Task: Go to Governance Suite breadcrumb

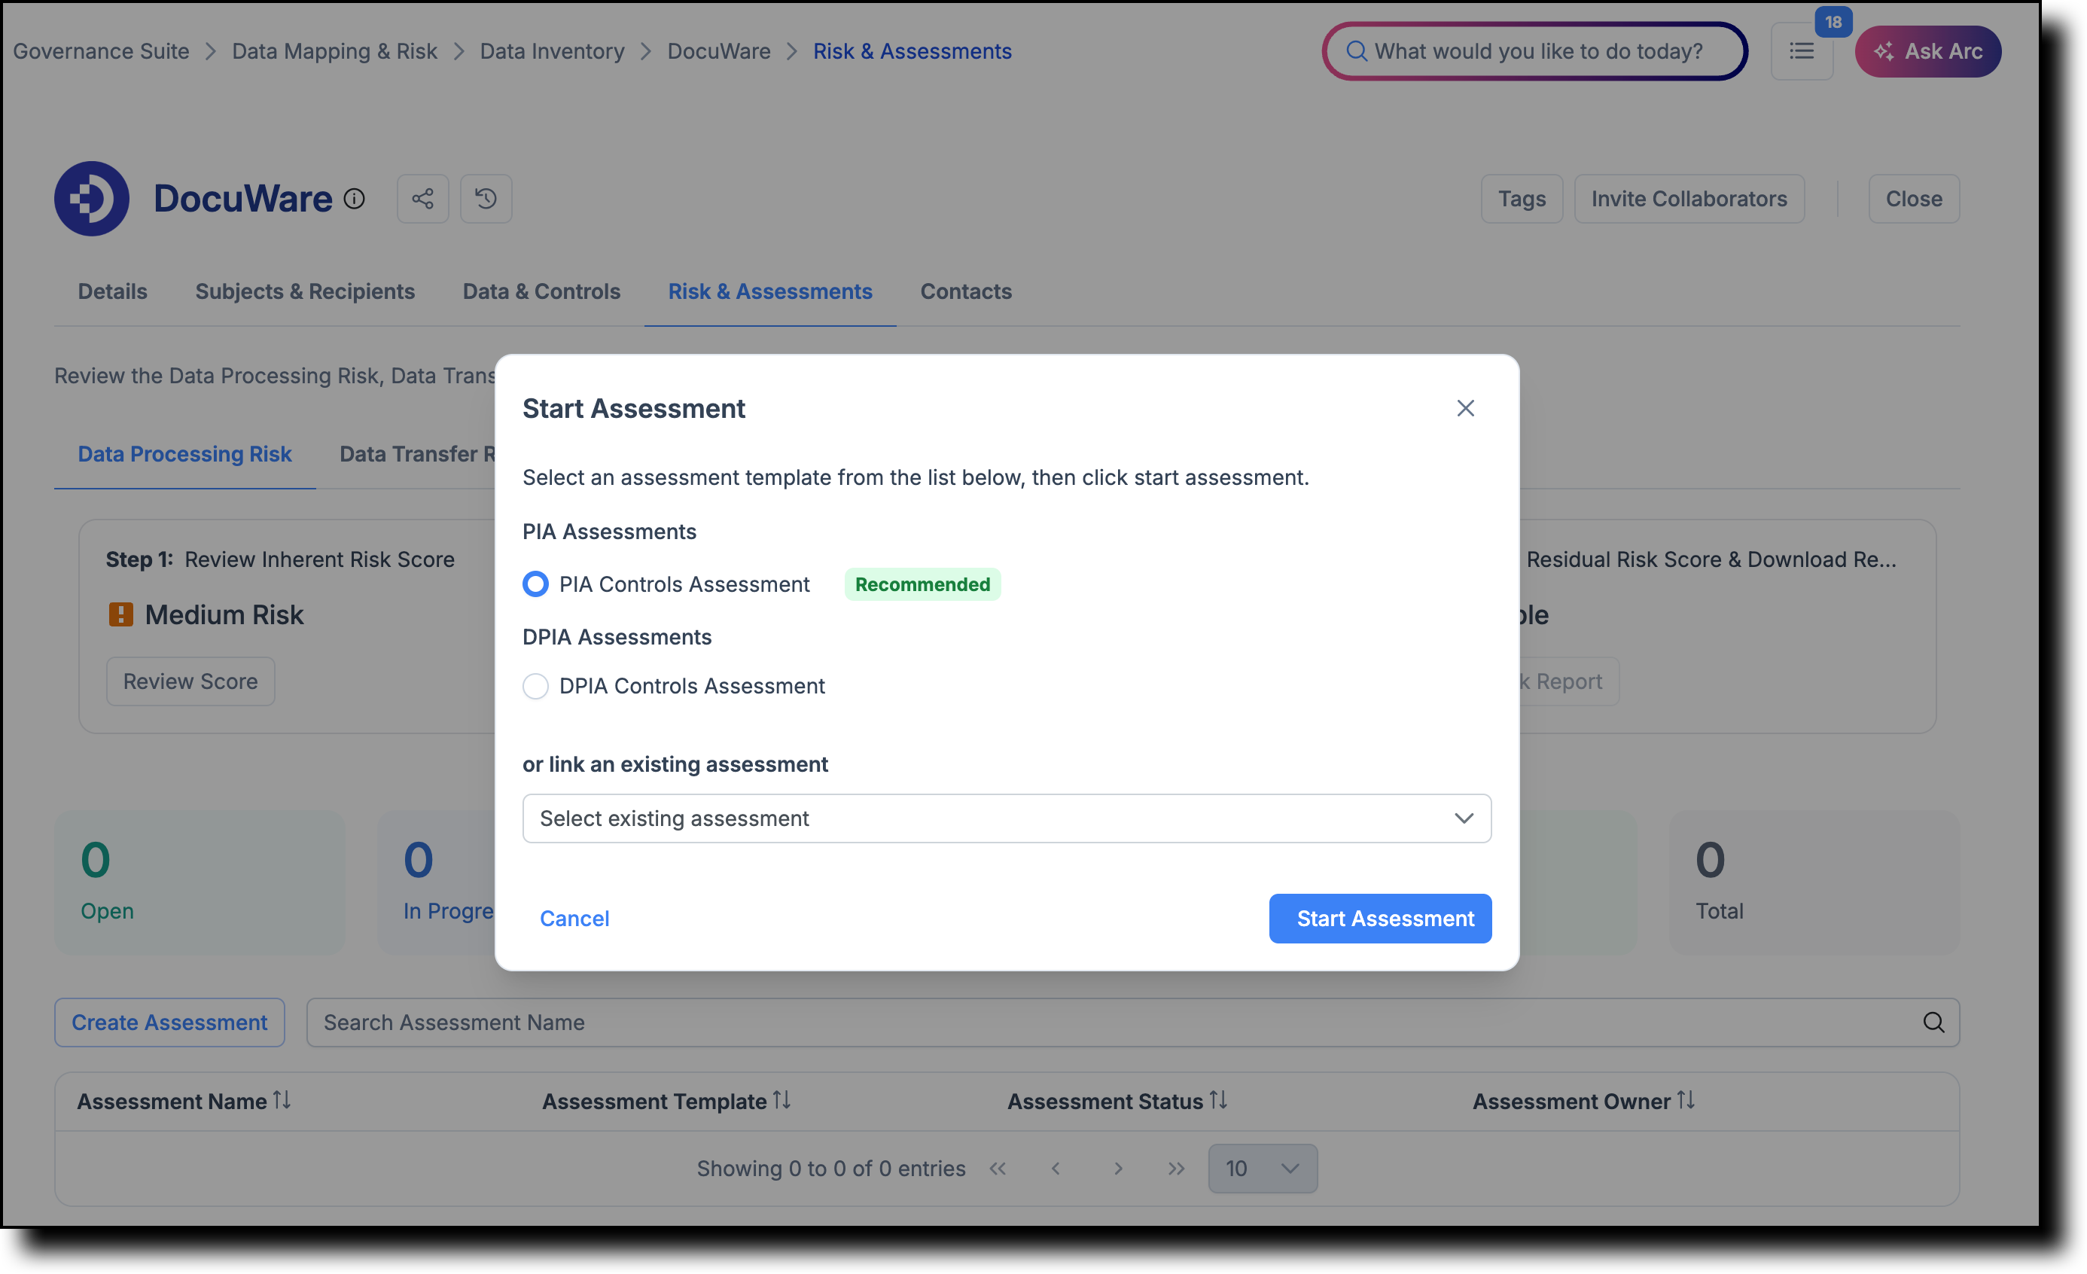Action: (101, 52)
